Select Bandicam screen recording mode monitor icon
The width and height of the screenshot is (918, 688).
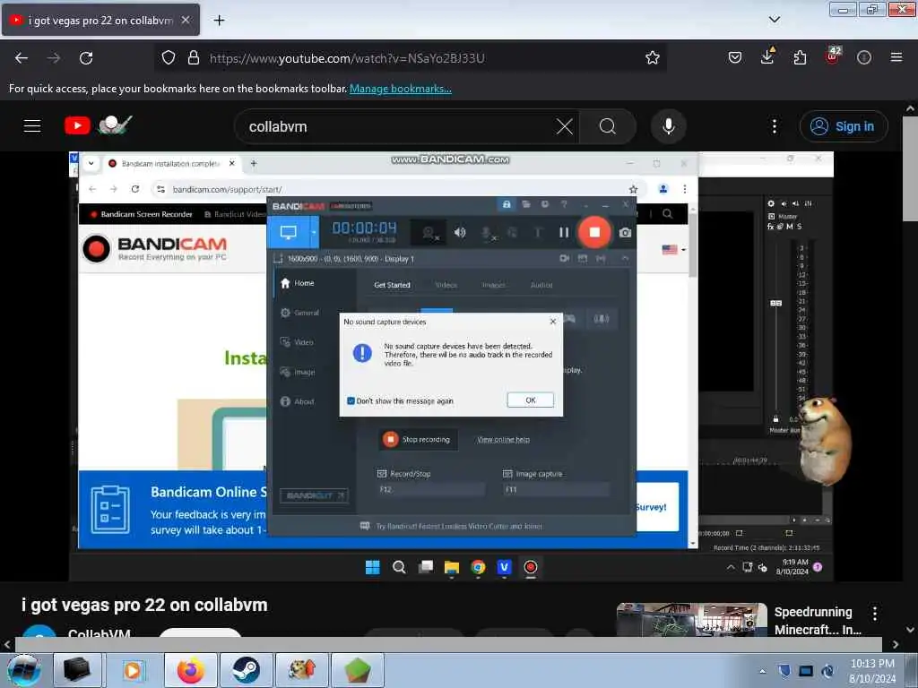coord(288,232)
